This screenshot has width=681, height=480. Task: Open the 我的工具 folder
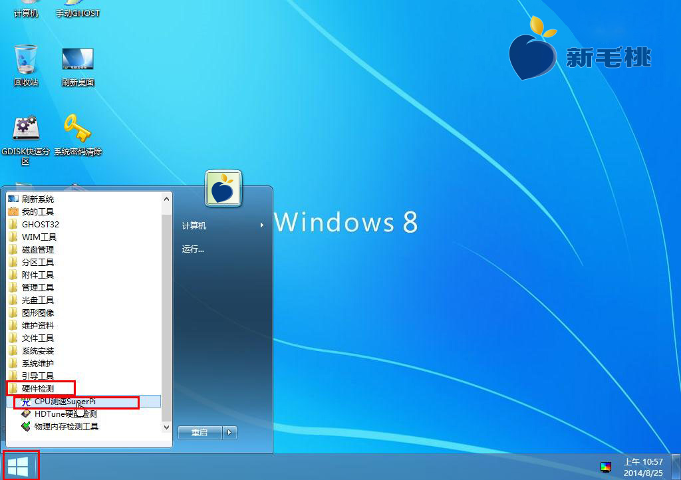83,212
